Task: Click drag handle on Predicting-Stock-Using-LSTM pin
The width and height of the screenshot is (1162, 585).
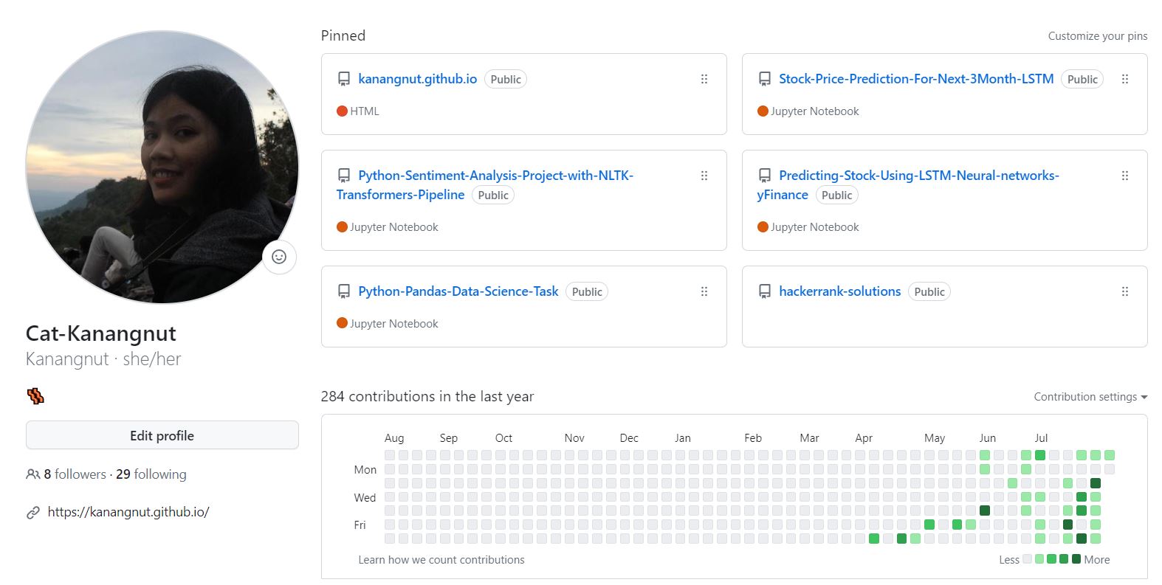Action: pos(1124,176)
